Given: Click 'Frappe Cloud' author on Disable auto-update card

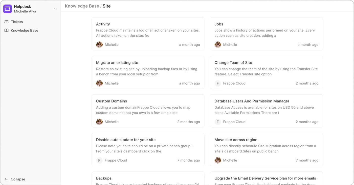Looking at the screenshot, I should 116,160.
